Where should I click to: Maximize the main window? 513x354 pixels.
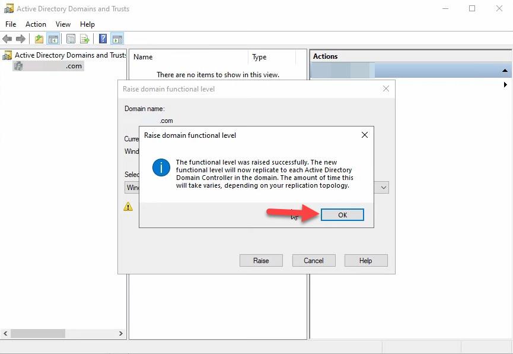472,8
